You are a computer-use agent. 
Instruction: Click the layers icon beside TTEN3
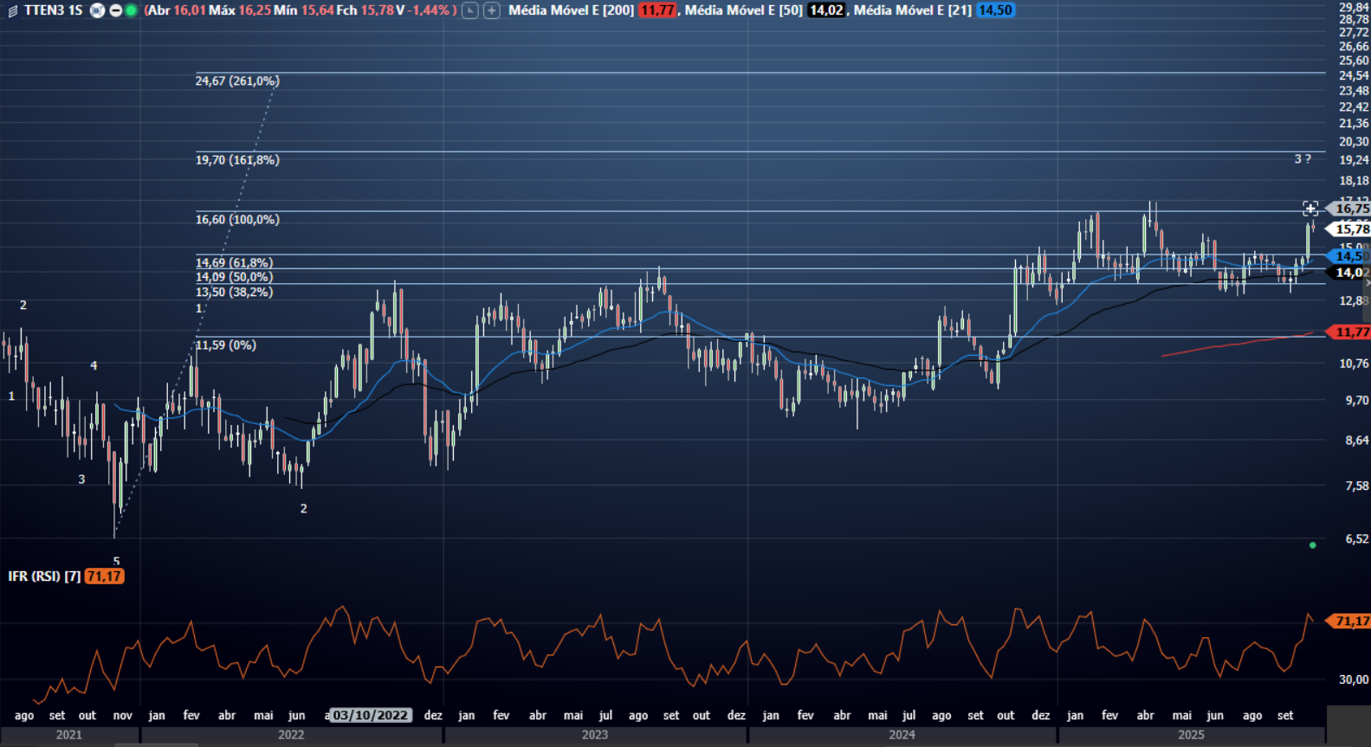click(12, 10)
